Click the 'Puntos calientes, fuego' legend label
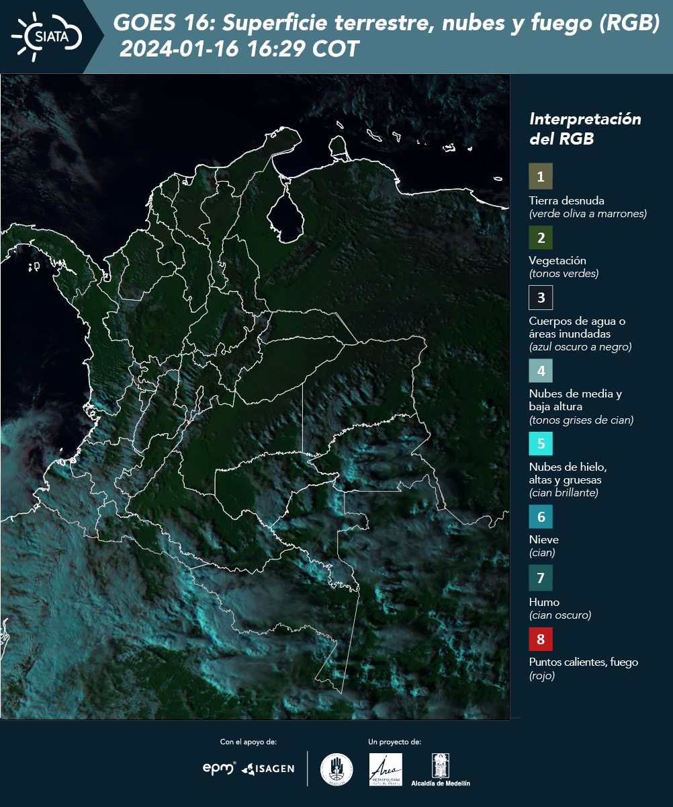This screenshot has height=807, width=673. (x=584, y=662)
